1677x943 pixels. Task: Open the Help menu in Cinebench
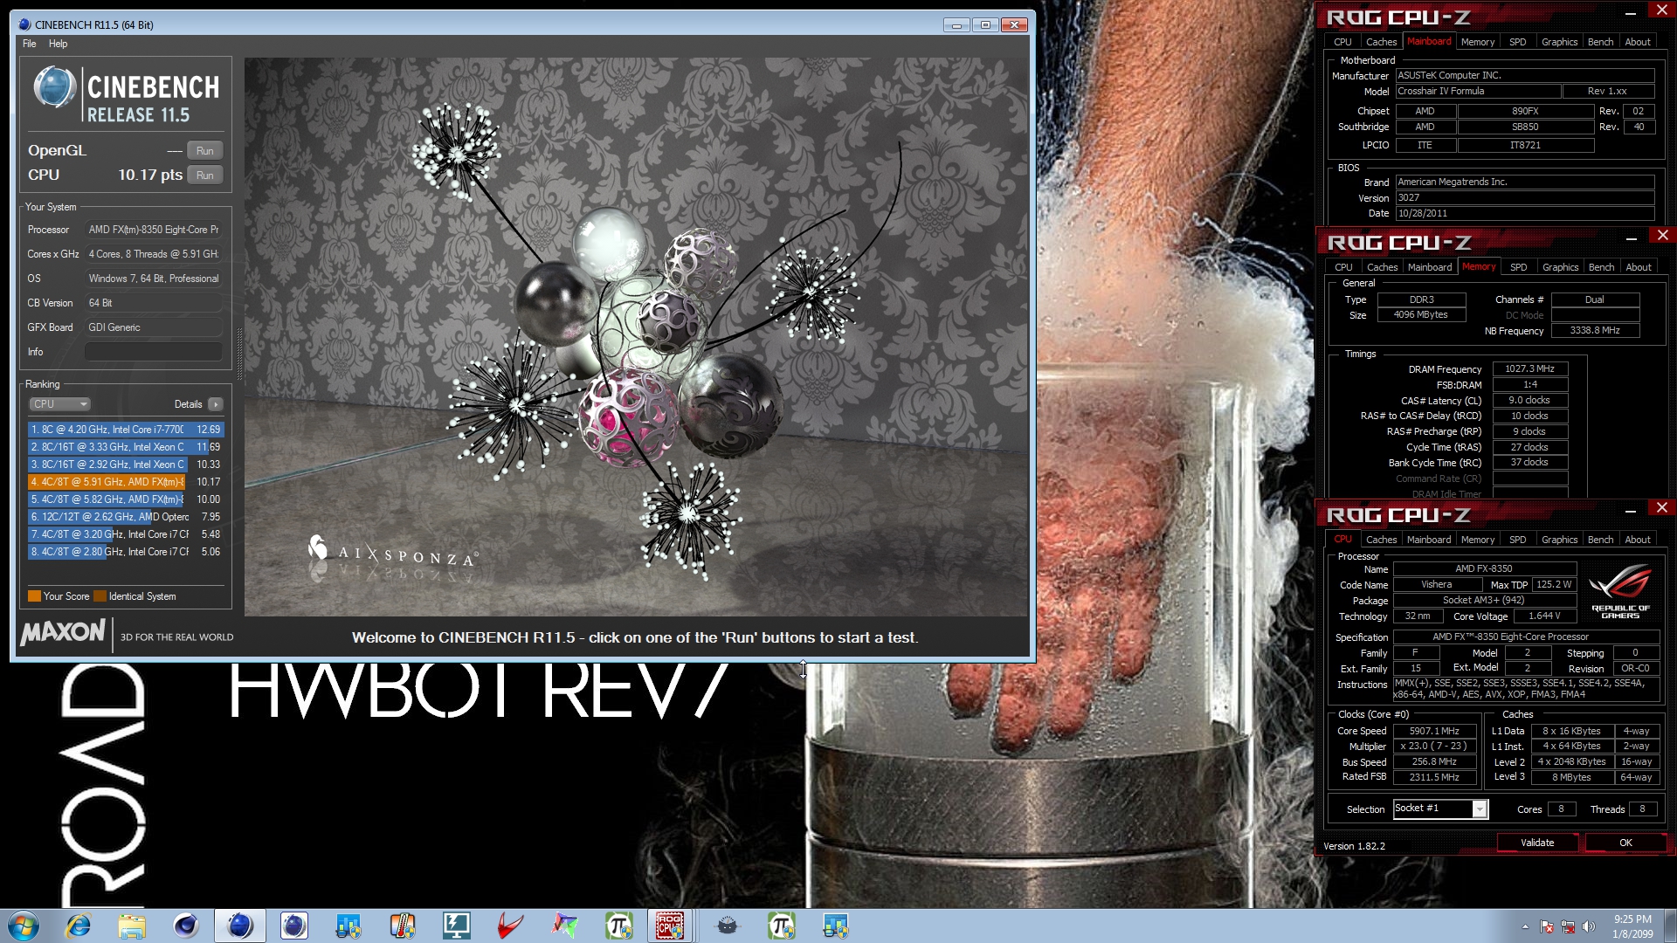pyautogui.click(x=58, y=44)
